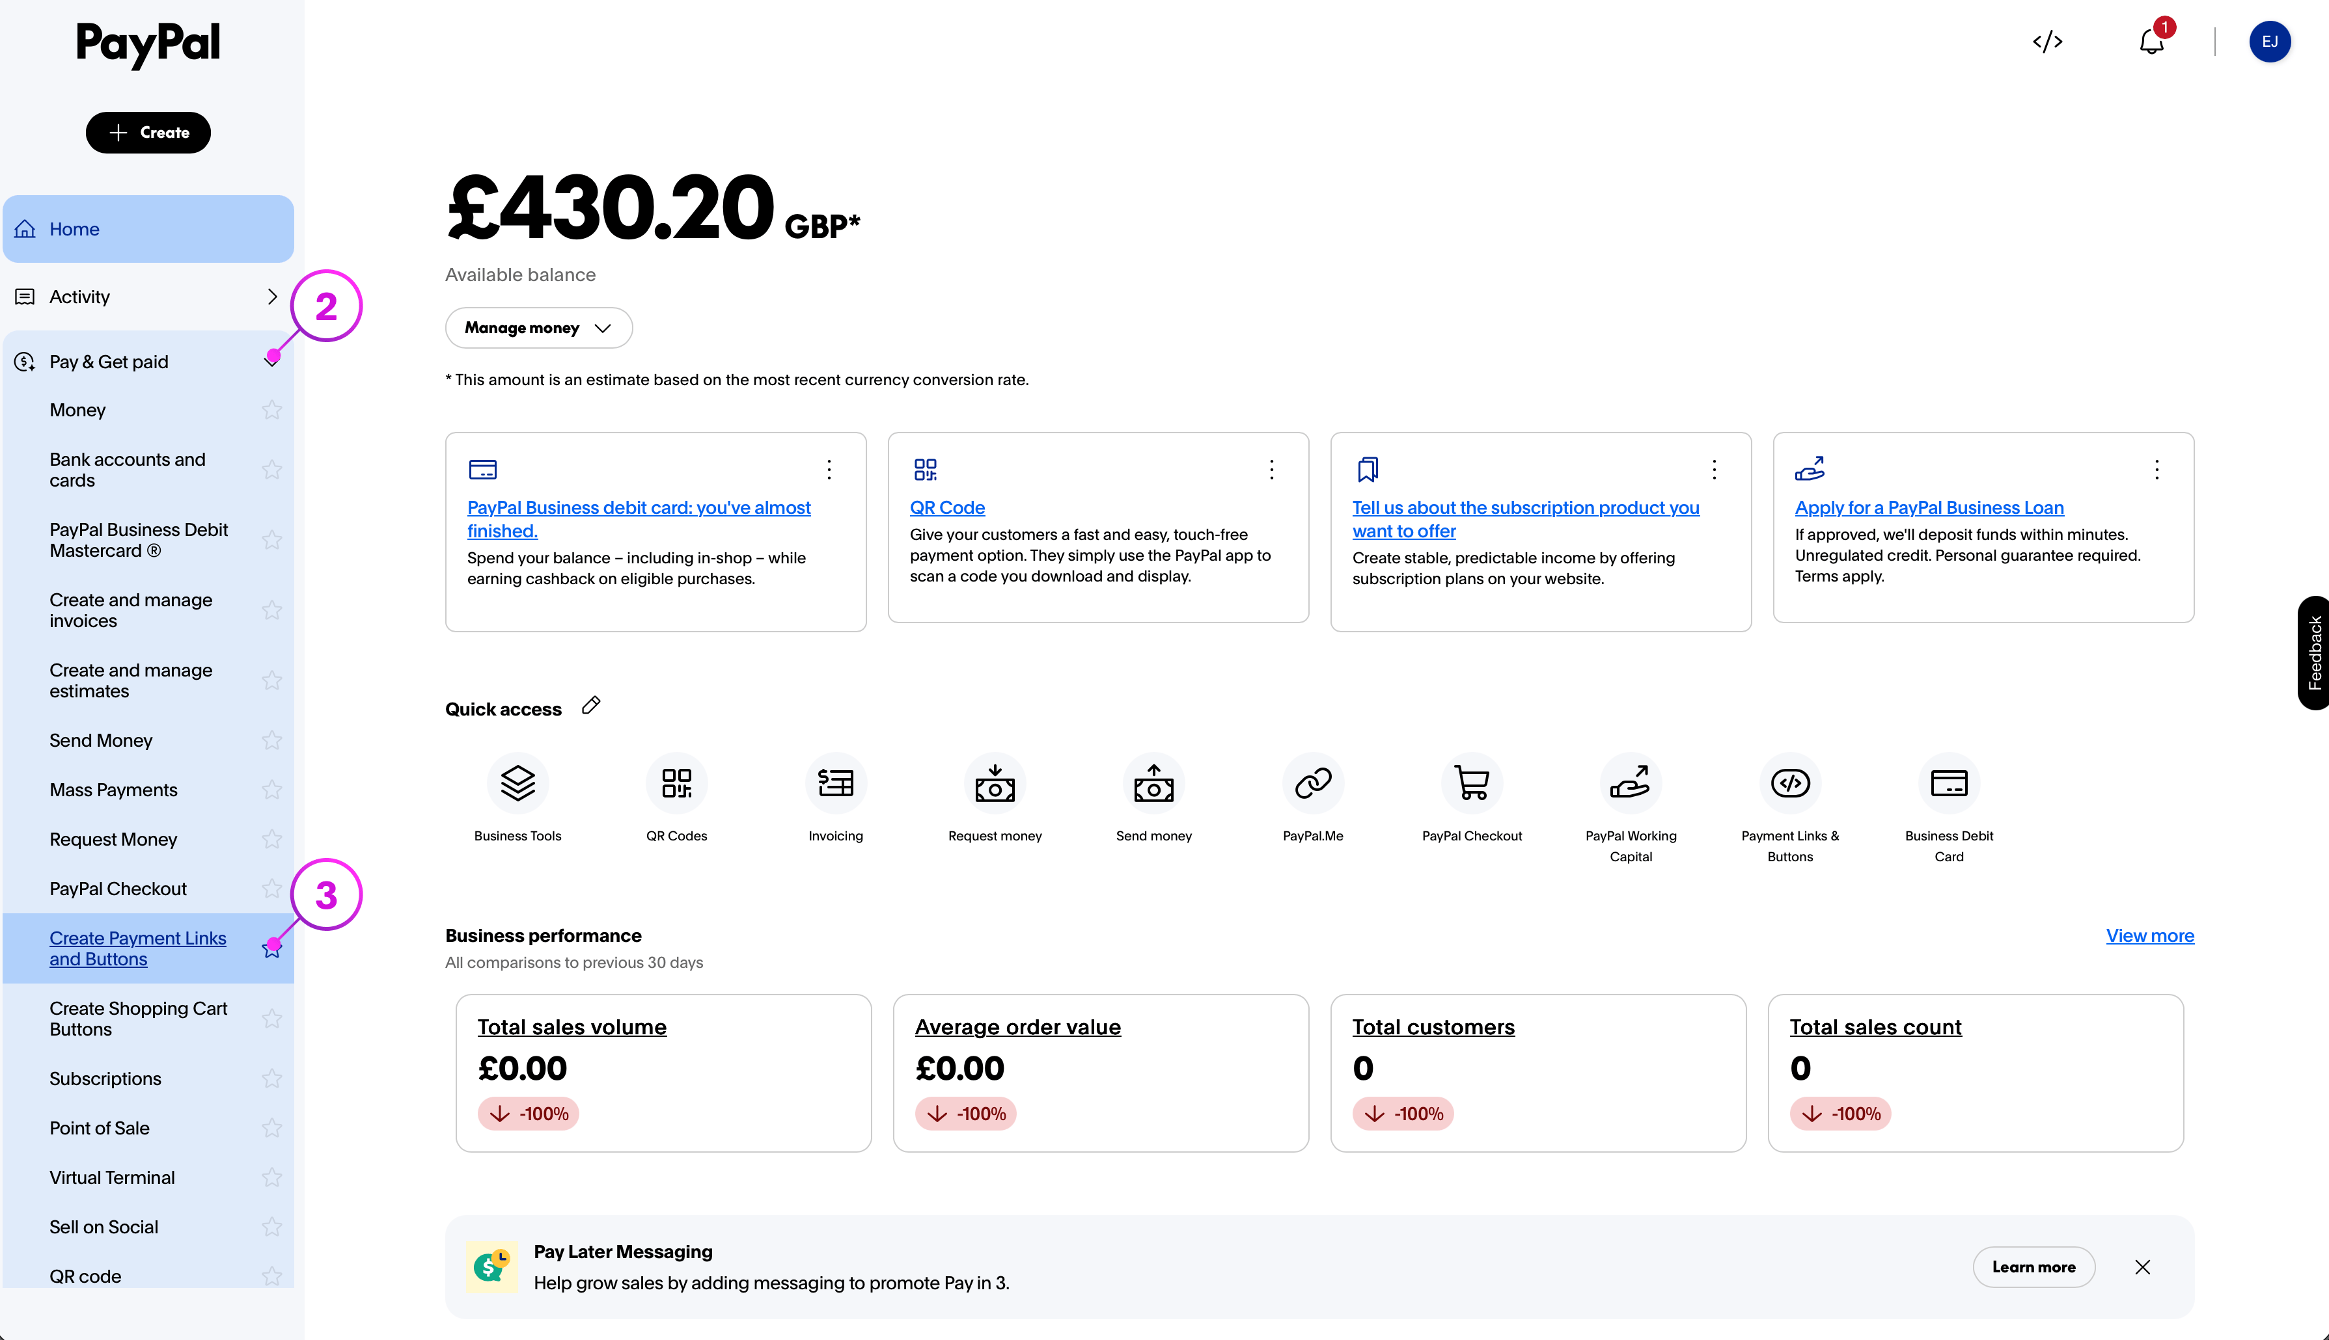Screen dimensions: 2329x1340
Task: Click Learn more on Pay Later Messaging
Action: pyautogui.click(x=2033, y=1267)
